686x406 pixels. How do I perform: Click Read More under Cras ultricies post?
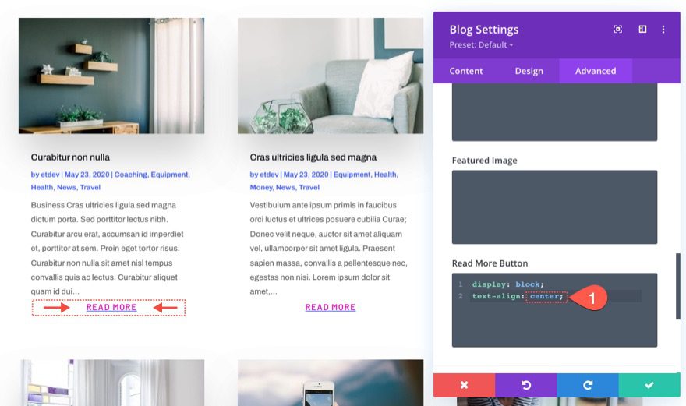click(331, 308)
